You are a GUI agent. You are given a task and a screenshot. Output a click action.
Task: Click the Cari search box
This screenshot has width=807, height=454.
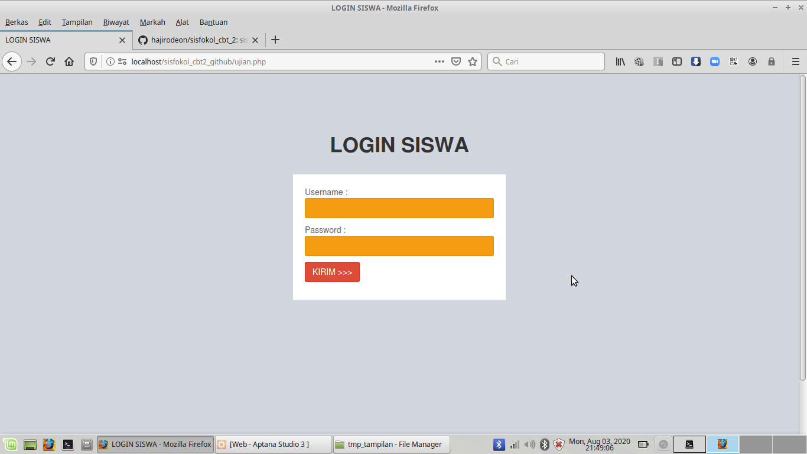click(546, 61)
